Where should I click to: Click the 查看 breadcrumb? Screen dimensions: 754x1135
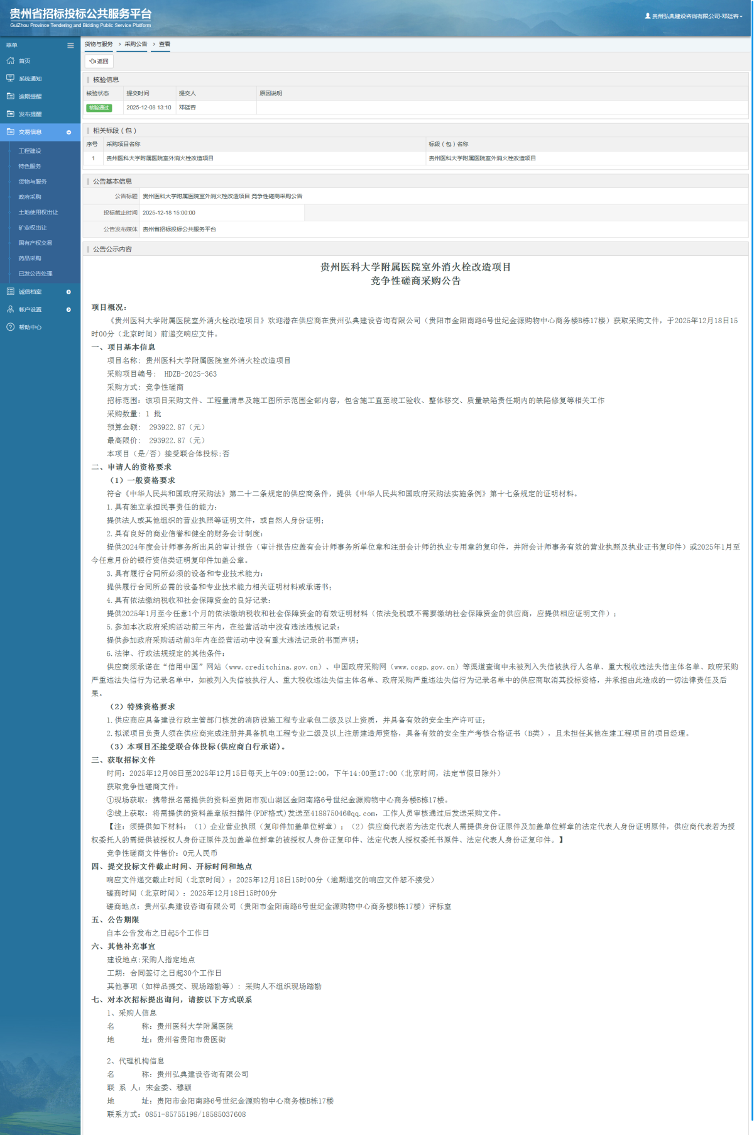point(165,44)
